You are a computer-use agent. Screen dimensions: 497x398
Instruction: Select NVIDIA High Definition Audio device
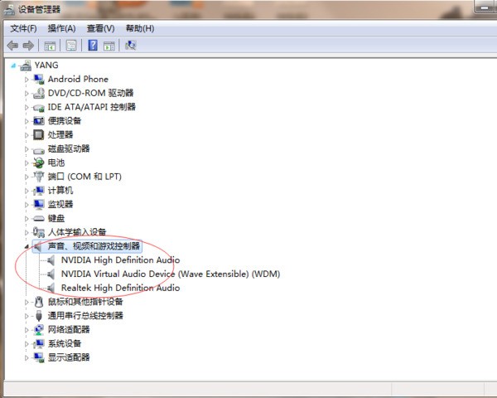coord(120,260)
